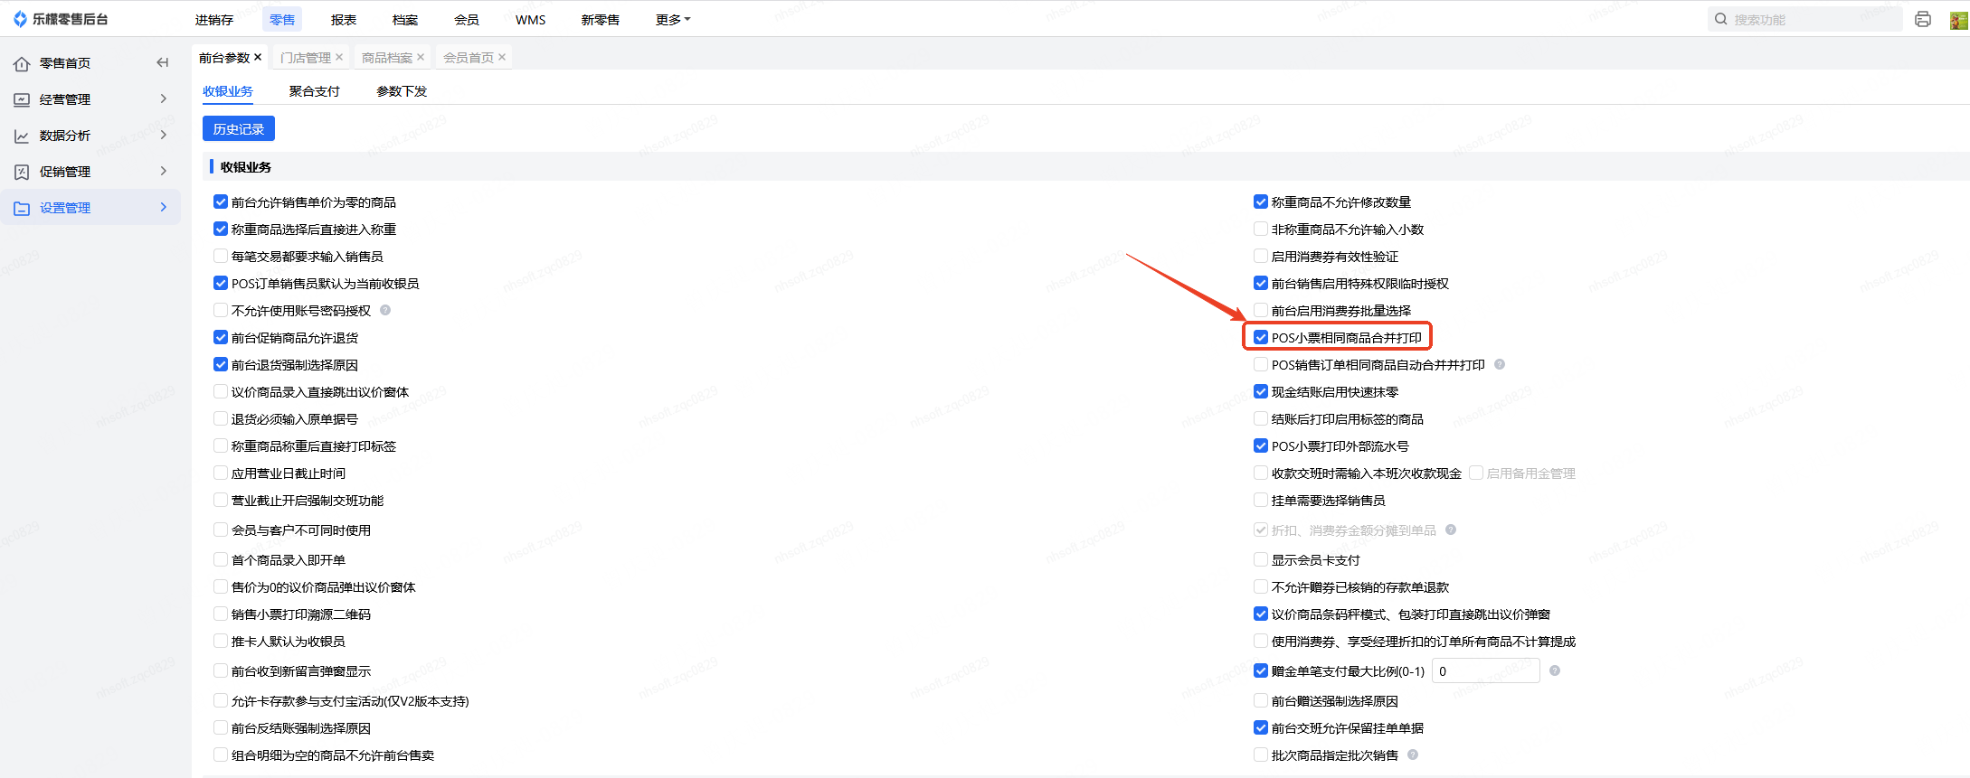Close the 前台参数 tab
1970x778 pixels.
[x=258, y=57]
